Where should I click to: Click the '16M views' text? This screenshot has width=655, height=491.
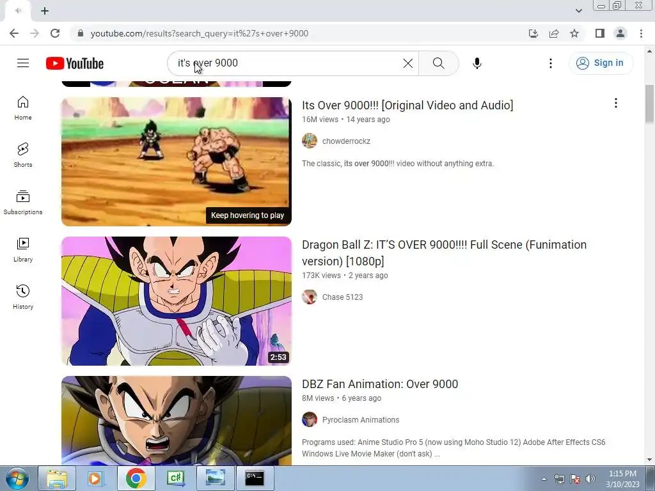pos(320,120)
